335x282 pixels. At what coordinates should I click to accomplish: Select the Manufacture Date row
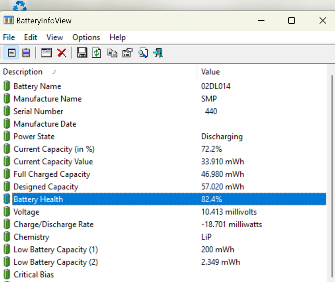coord(163,124)
